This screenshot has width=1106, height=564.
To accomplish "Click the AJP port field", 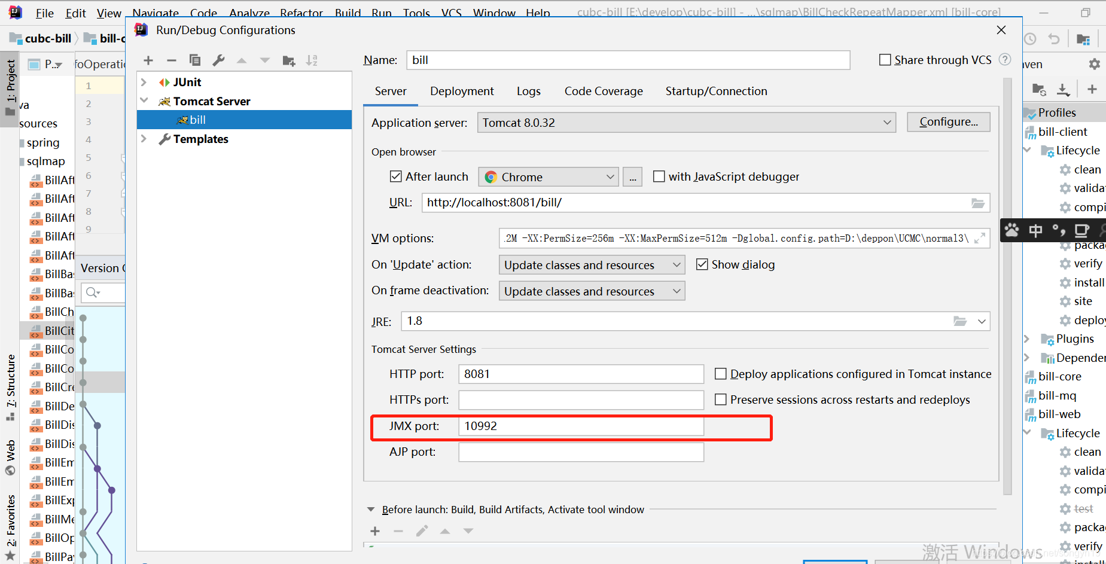I will pos(581,452).
